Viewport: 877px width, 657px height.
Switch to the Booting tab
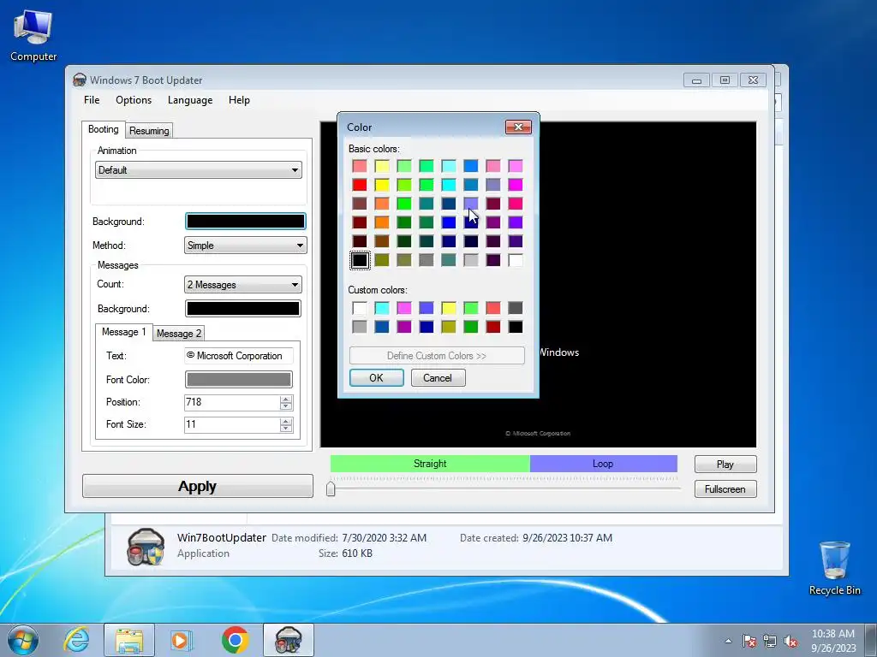(x=104, y=129)
